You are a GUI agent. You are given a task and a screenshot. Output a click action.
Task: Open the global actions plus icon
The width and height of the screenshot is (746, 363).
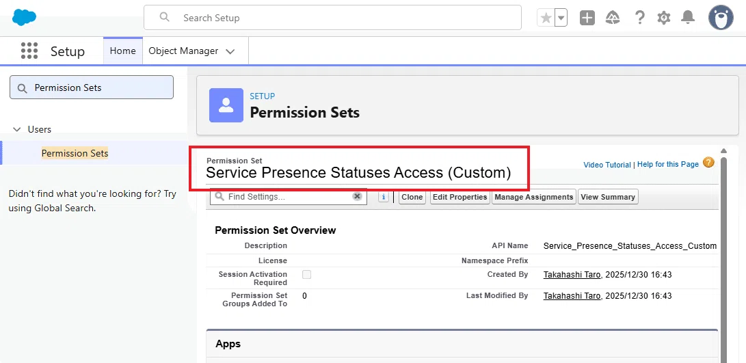coord(587,18)
